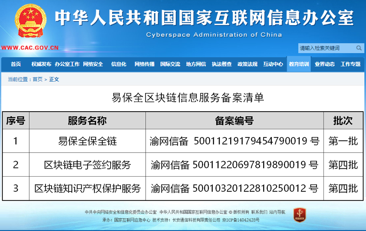The width and height of the screenshot is (366, 231).
Task: Click the search magnifier icon
Action: [x=359, y=48]
